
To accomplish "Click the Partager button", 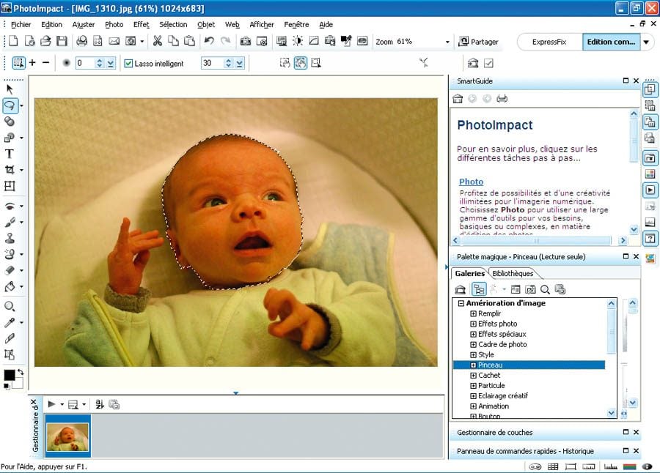I will point(478,42).
